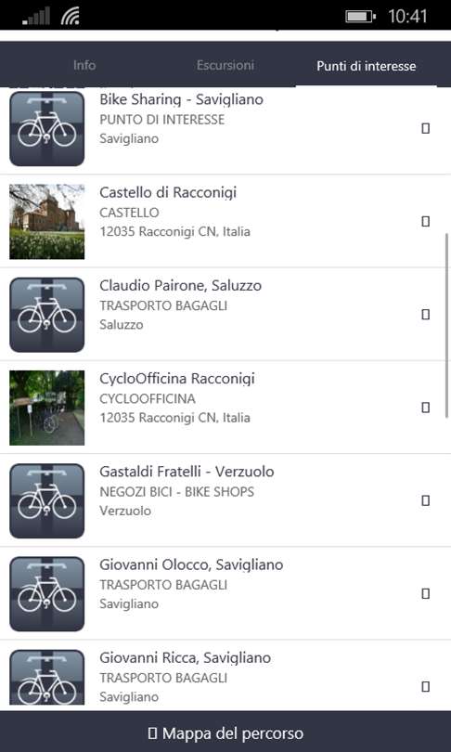The height and width of the screenshot is (752, 451).
Task: Expand the CycloOfficina Racconigi entry arrow
Action: click(x=425, y=408)
